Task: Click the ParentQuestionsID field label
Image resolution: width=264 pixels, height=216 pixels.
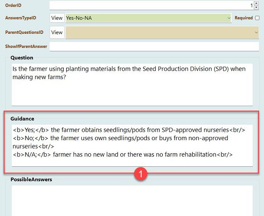Action: point(24,32)
